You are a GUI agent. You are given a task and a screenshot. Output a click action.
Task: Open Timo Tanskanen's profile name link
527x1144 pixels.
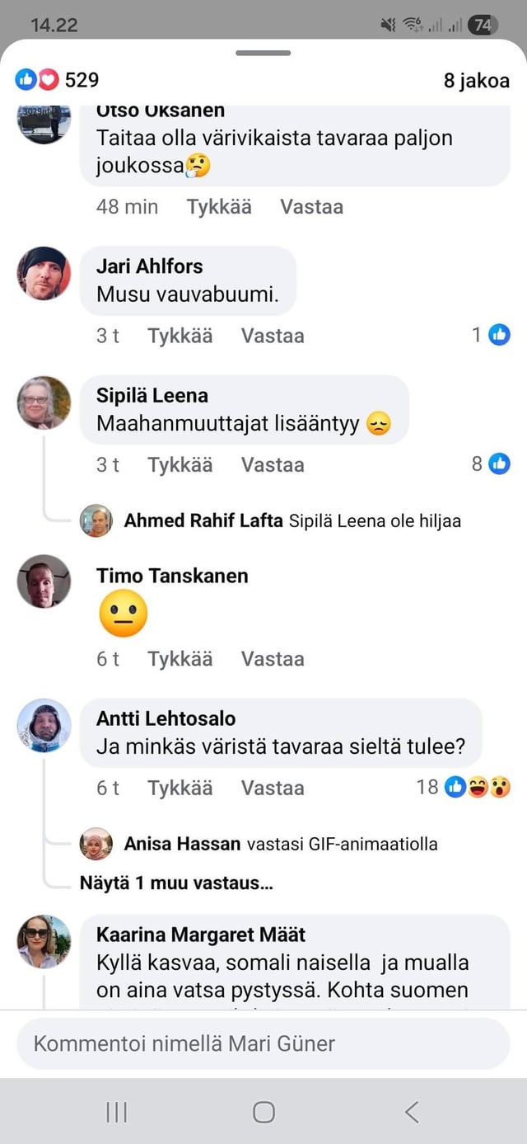172,576
